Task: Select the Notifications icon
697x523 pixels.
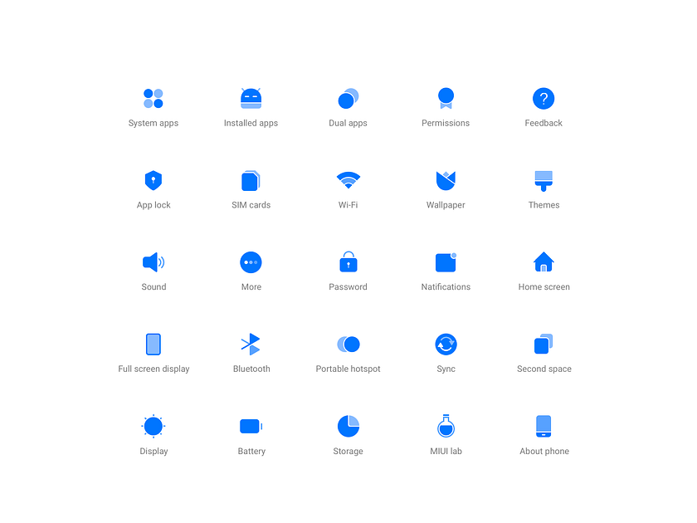Action: [446, 262]
